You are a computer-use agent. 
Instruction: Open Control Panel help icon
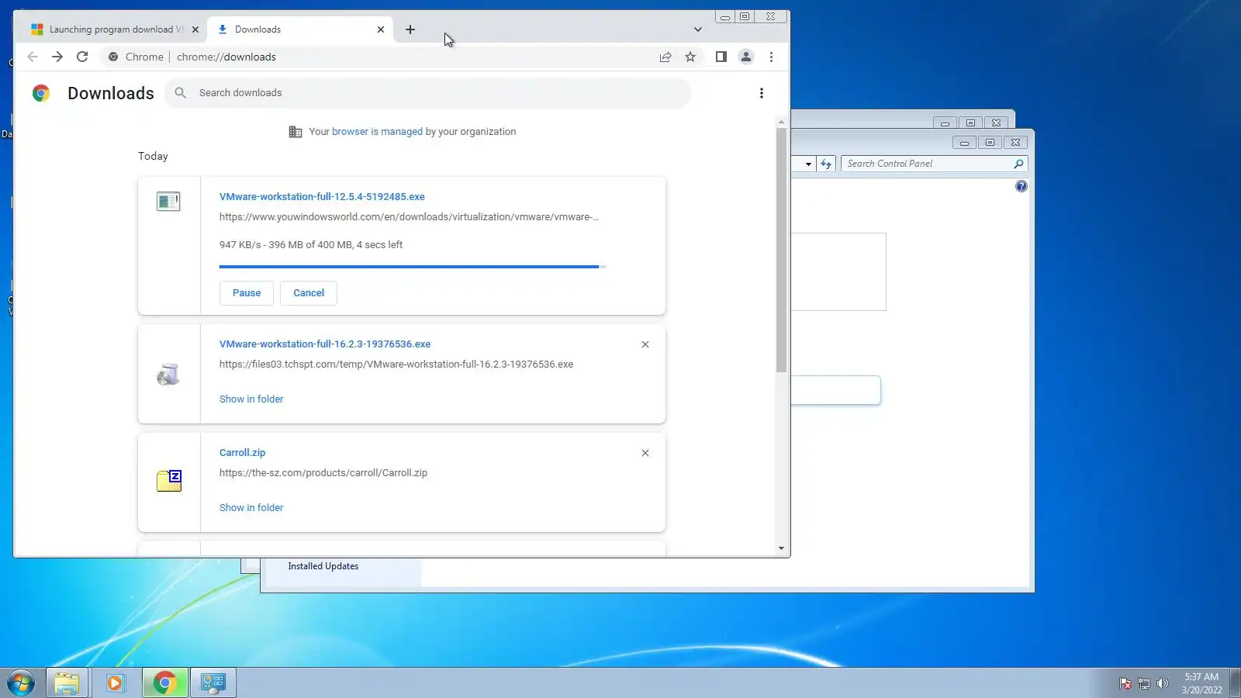click(x=1021, y=186)
